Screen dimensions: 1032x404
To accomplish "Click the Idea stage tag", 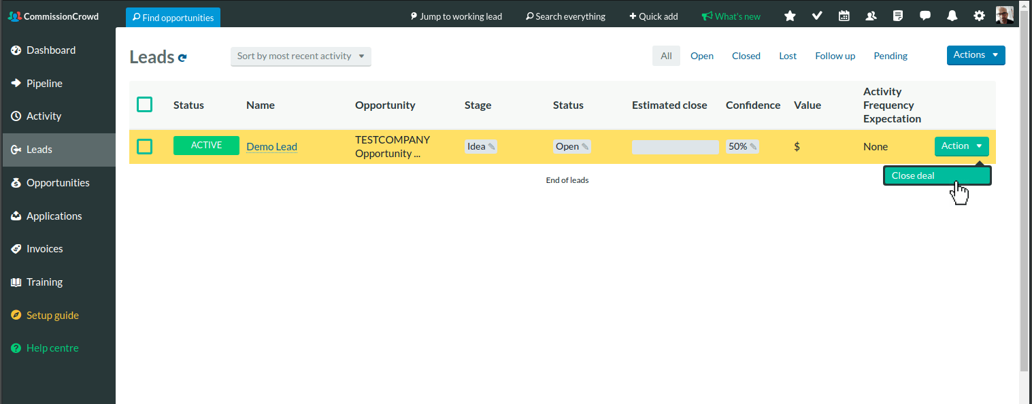I will [481, 146].
